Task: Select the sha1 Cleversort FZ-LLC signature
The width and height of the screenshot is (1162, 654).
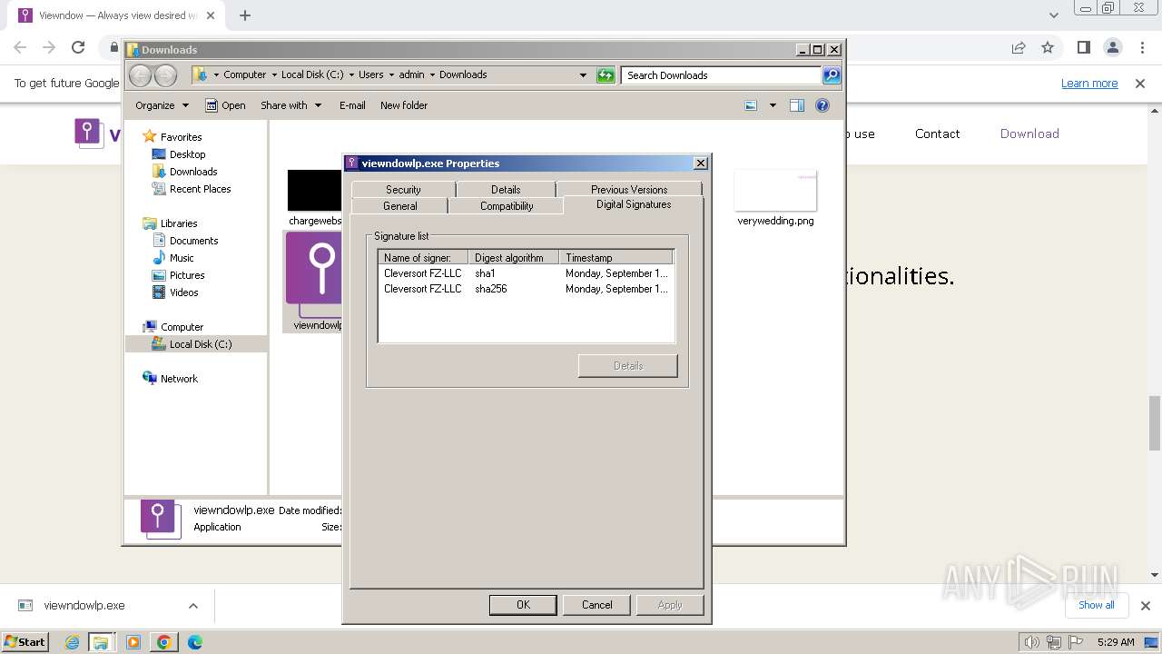Action: [x=526, y=273]
